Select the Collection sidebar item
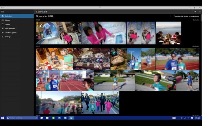202x126 pixels. [x=17, y=16]
